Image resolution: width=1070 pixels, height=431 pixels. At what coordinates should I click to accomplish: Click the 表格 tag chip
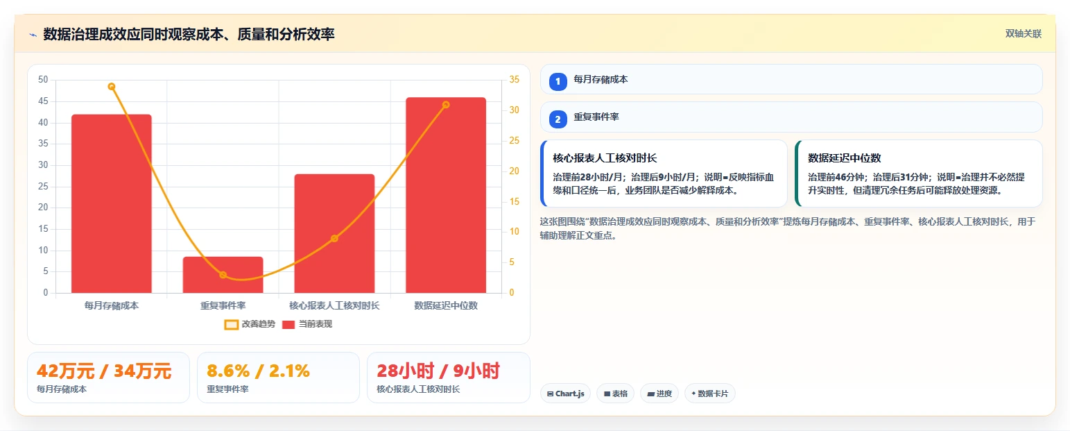click(x=615, y=394)
